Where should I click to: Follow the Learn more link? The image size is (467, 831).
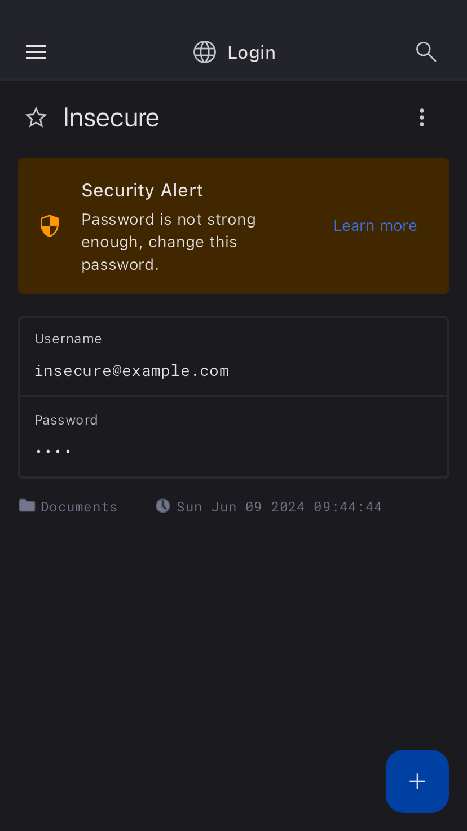(x=375, y=226)
